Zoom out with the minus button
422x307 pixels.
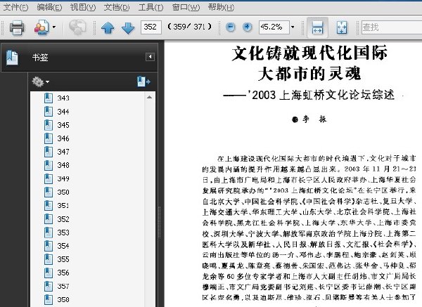230,27
